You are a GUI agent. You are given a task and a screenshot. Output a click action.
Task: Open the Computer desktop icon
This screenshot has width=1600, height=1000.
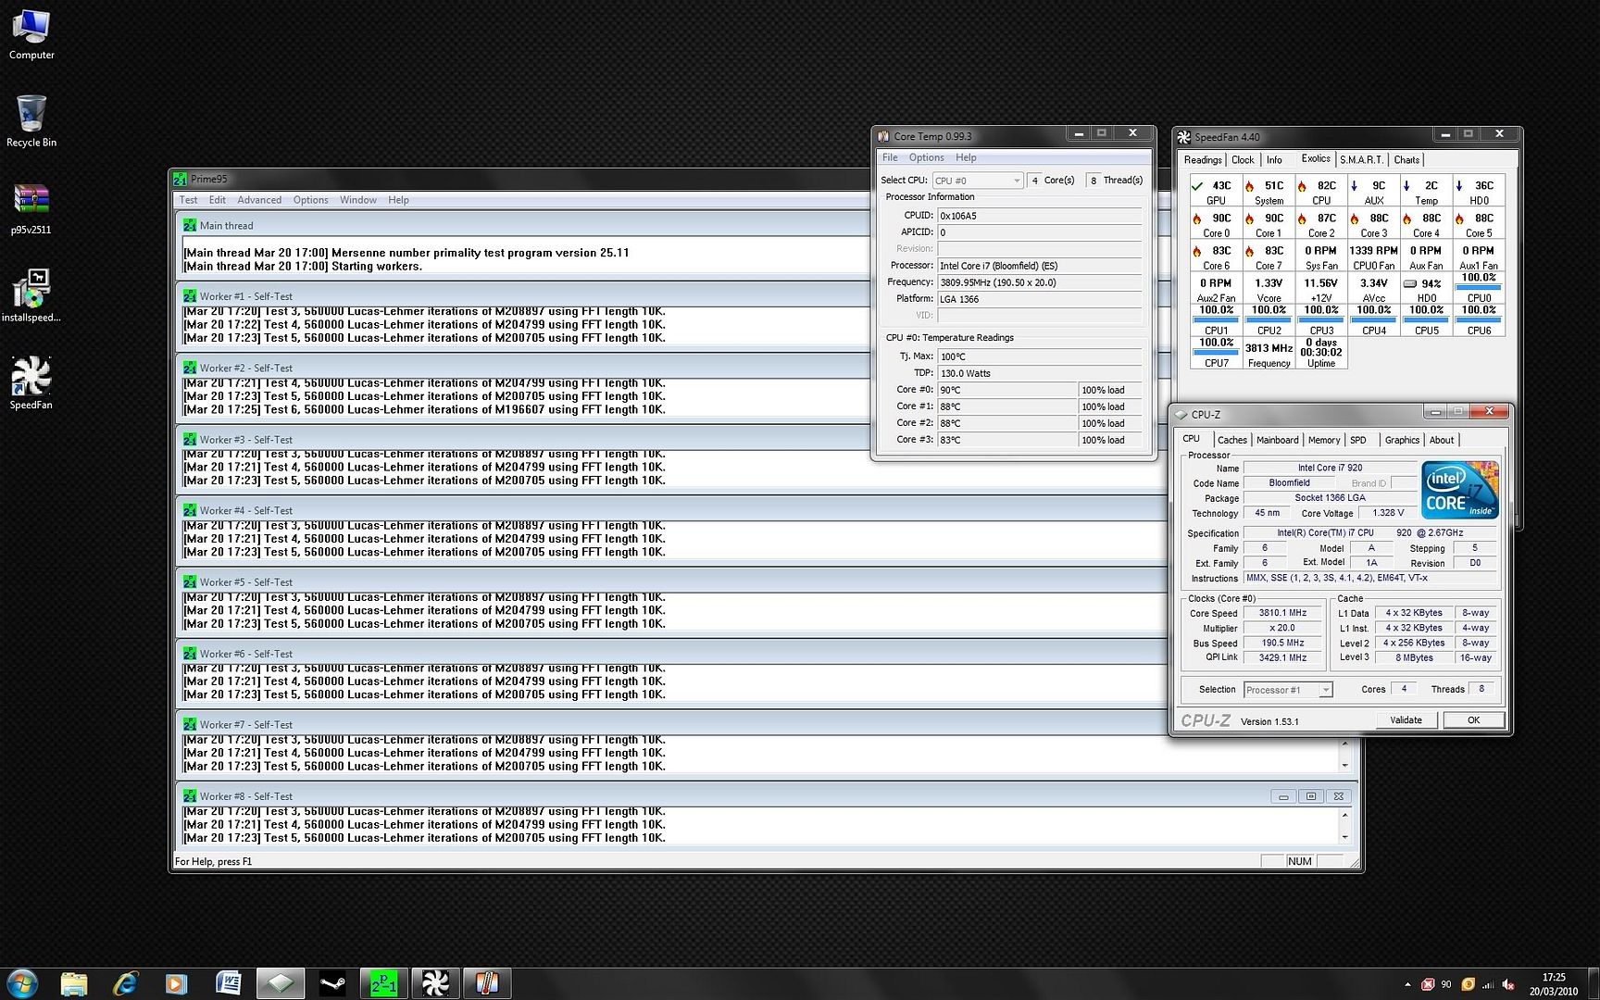[x=31, y=33]
